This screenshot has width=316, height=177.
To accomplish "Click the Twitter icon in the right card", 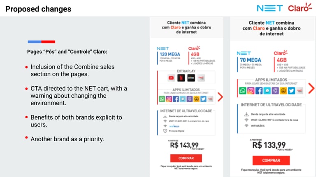I will point(291,91).
